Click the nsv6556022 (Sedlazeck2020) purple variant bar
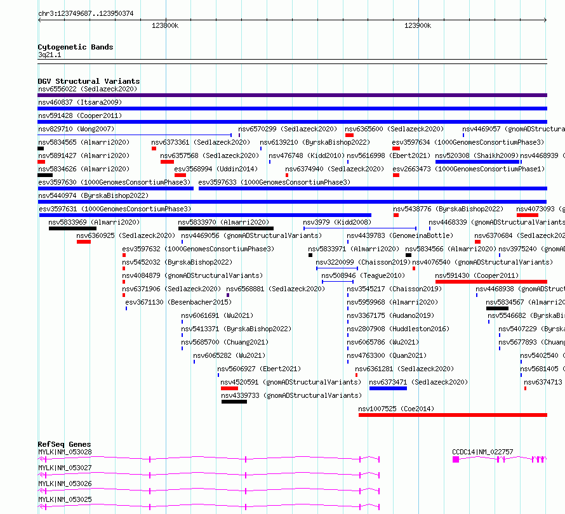 (x=292, y=95)
